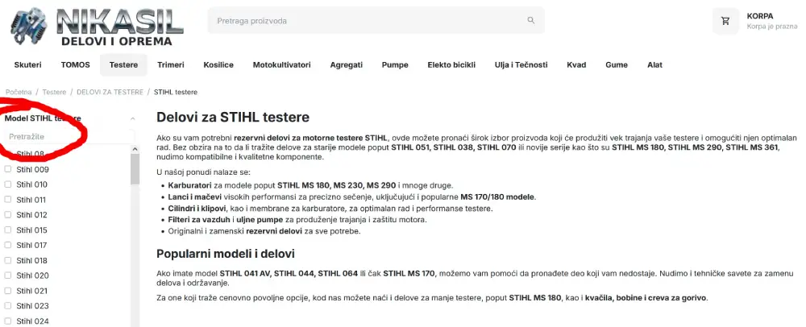Image resolution: width=806 pixels, height=327 pixels.
Task: Click the Testere breadcrumb link
Action: tap(54, 92)
